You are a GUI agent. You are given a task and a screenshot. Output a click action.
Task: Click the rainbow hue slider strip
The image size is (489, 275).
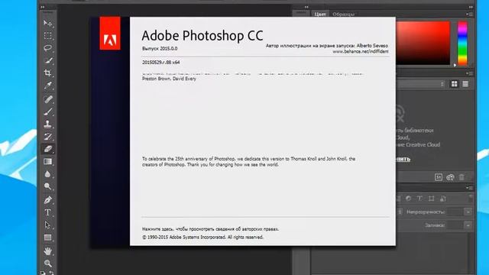coord(462,43)
